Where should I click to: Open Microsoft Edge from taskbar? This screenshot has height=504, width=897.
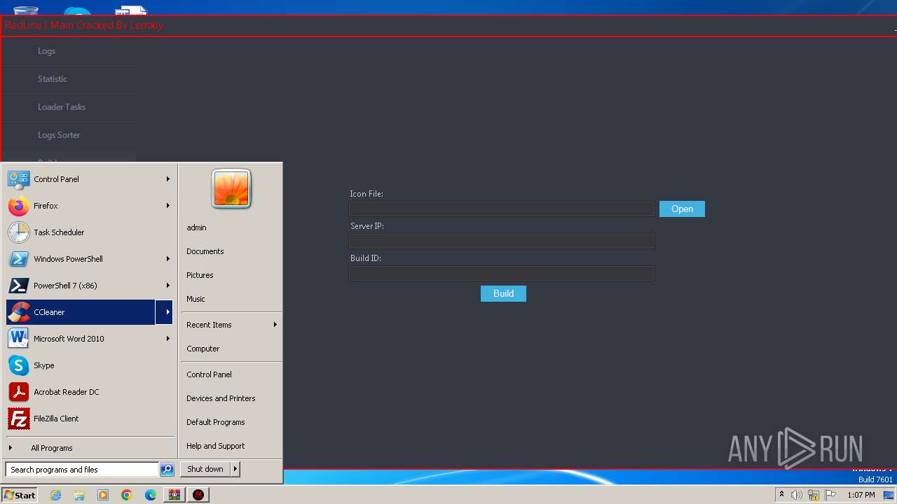(x=151, y=495)
